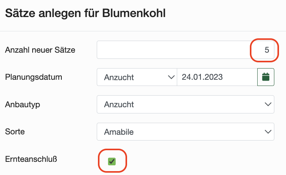Click the Anzahl neuer Sätze label
Viewport: 286px width, 175px height.
pos(40,50)
